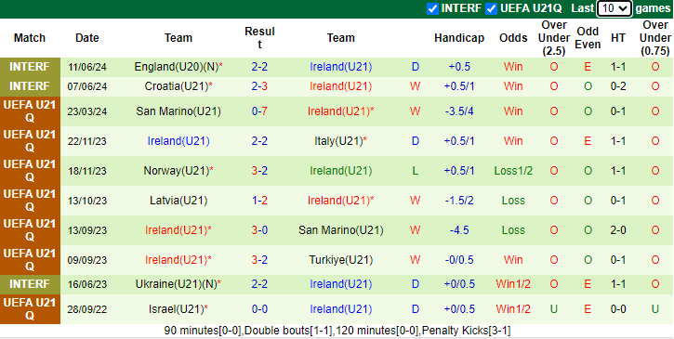Click the 0-0 result against Israel(U21)
This screenshot has width=674, height=339.
point(259,309)
